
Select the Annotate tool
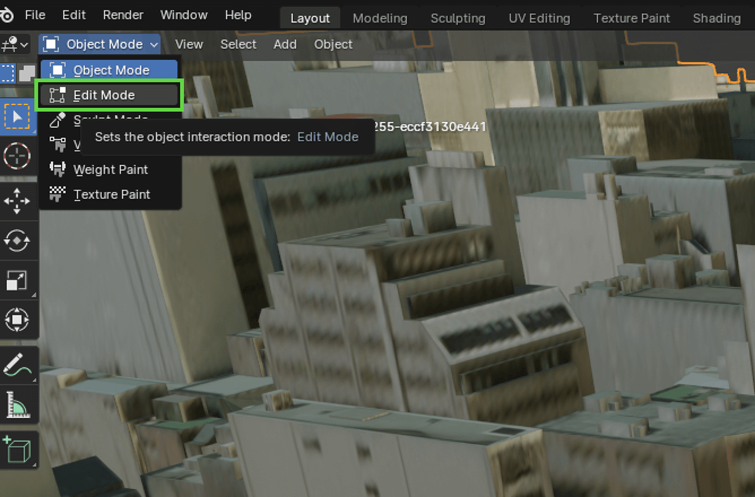pos(18,365)
